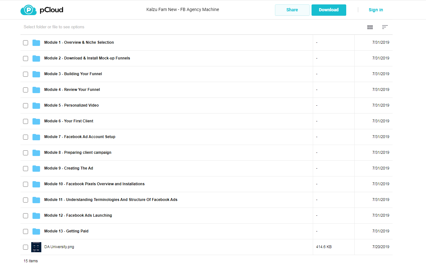Viewport: 426px width, 267px height.
Task: Click Module 7 folder icon
Action: coord(36,137)
